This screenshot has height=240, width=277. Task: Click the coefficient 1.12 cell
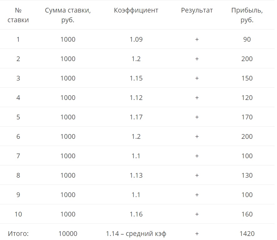tap(136, 98)
